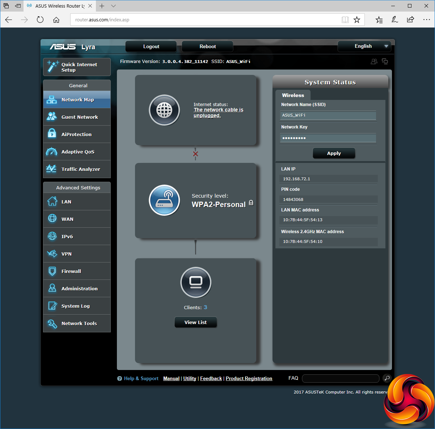435x429 pixels.
Task: Open browser tab list chevron
Action: [113, 6]
